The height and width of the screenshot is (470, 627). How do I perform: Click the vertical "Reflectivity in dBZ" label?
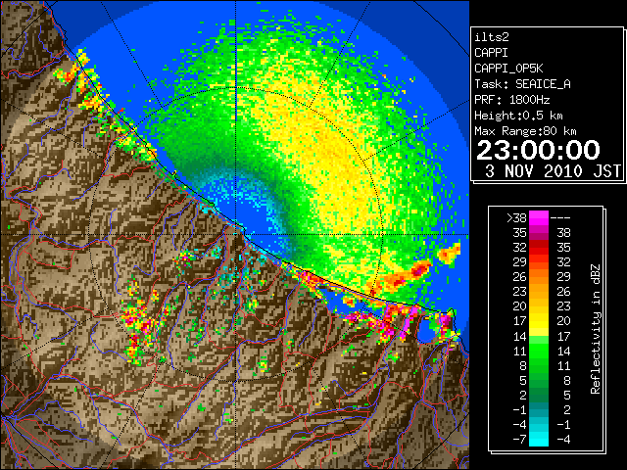tap(596, 329)
